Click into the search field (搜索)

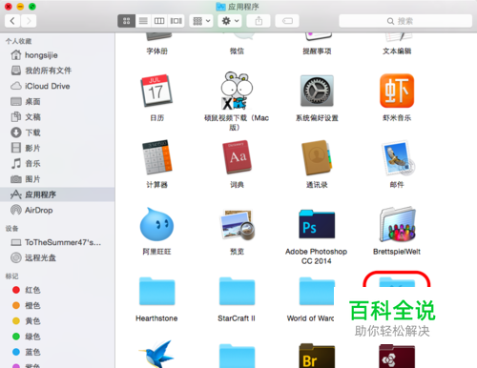point(405,21)
